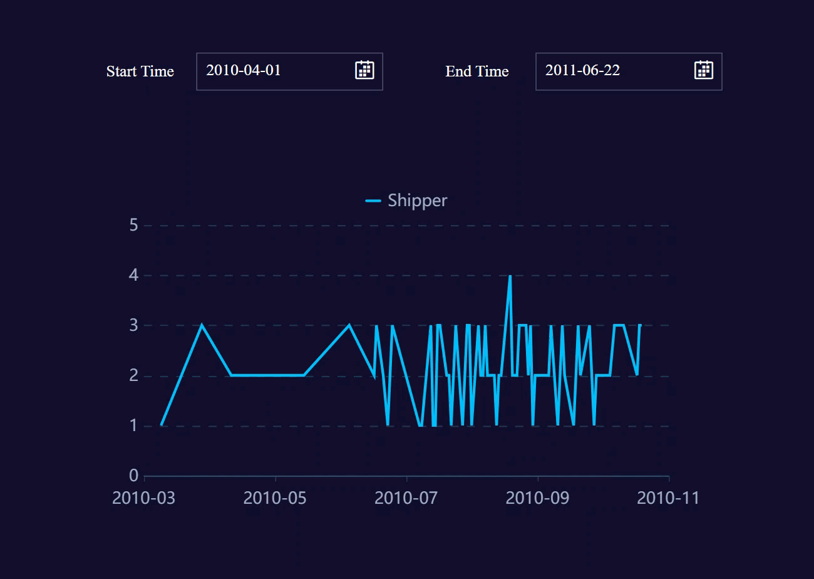Click the 2010-09 x-axis label
The width and height of the screenshot is (814, 579).
point(538,498)
